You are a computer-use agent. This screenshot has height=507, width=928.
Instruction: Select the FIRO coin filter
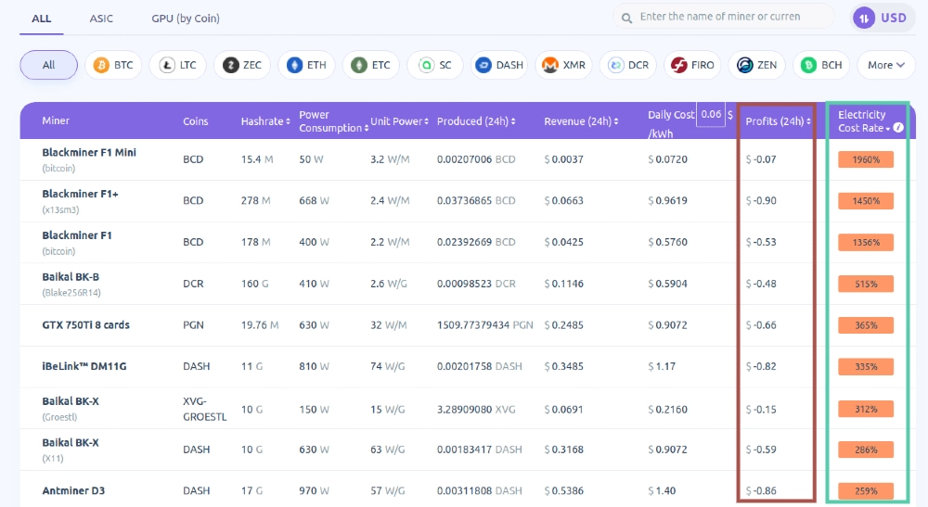[692, 65]
